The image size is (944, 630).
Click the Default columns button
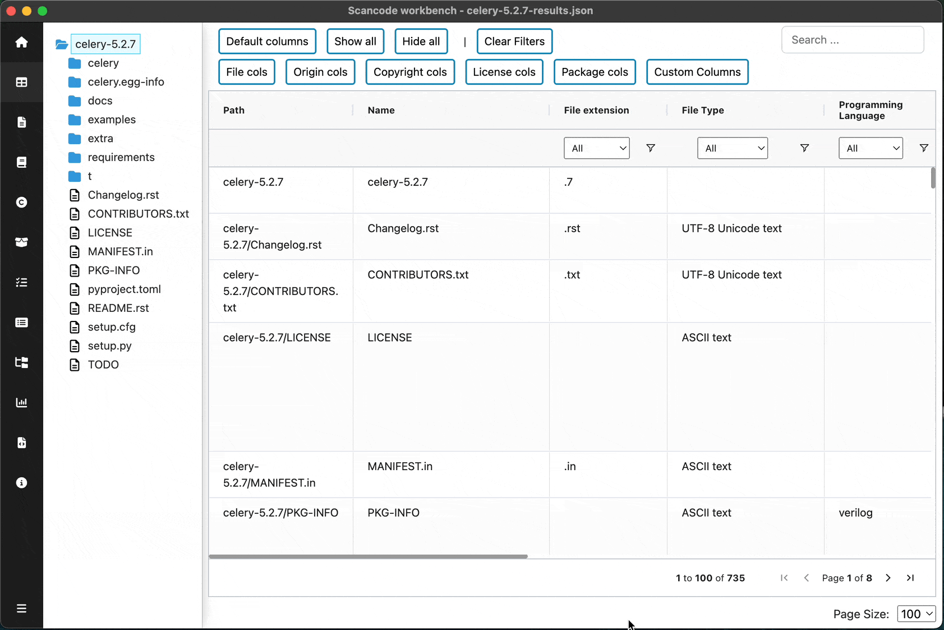267,42
